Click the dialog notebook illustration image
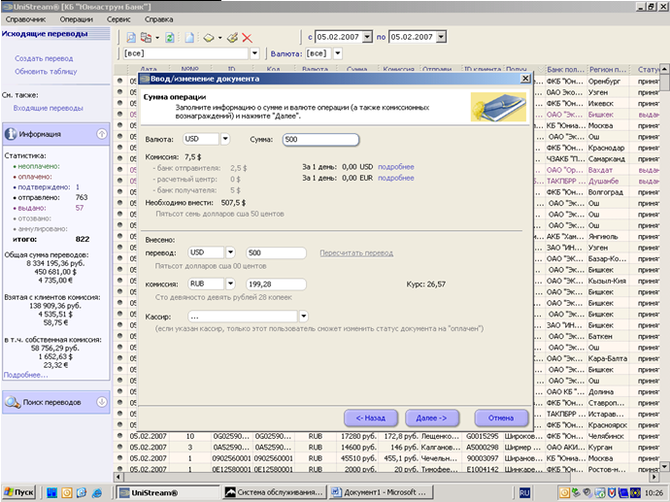 pos(498,107)
